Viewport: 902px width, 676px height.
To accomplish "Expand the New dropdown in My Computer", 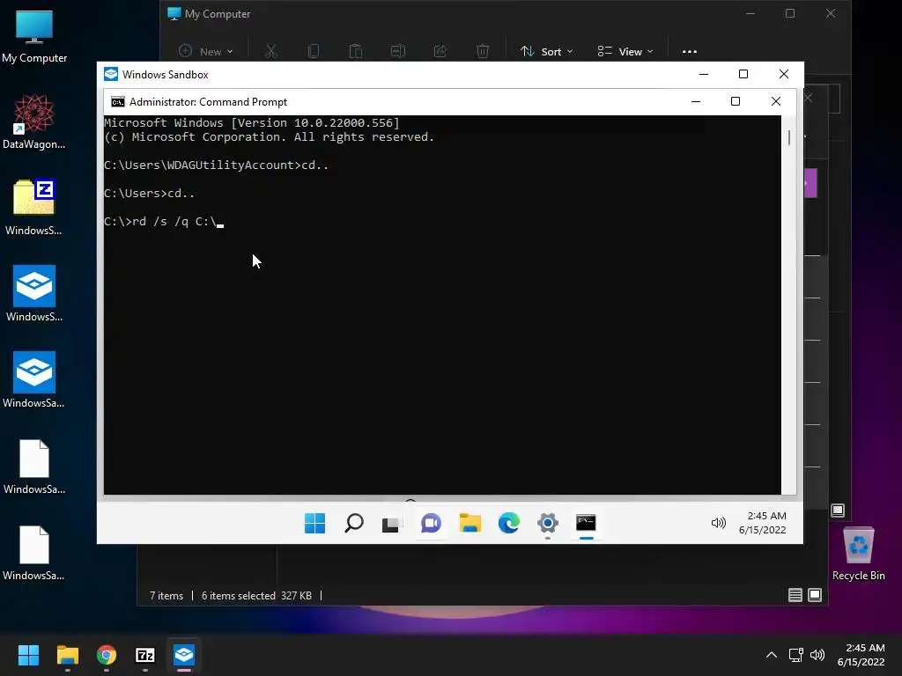I will [x=206, y=51].
